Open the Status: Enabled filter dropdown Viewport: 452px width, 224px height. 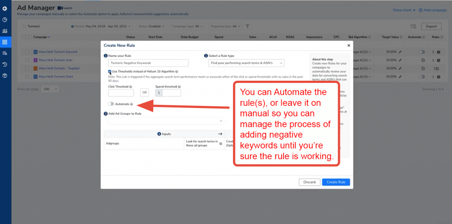[x=151, y=26]
